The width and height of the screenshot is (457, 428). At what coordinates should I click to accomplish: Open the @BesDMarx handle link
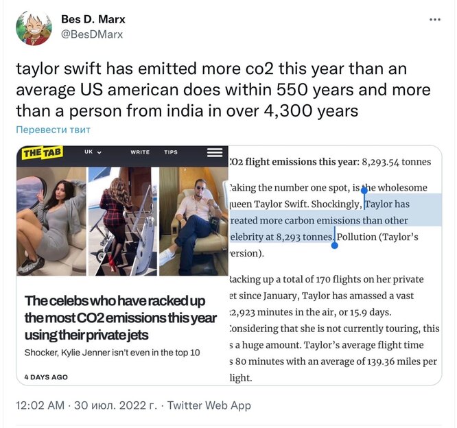(92, 34)
